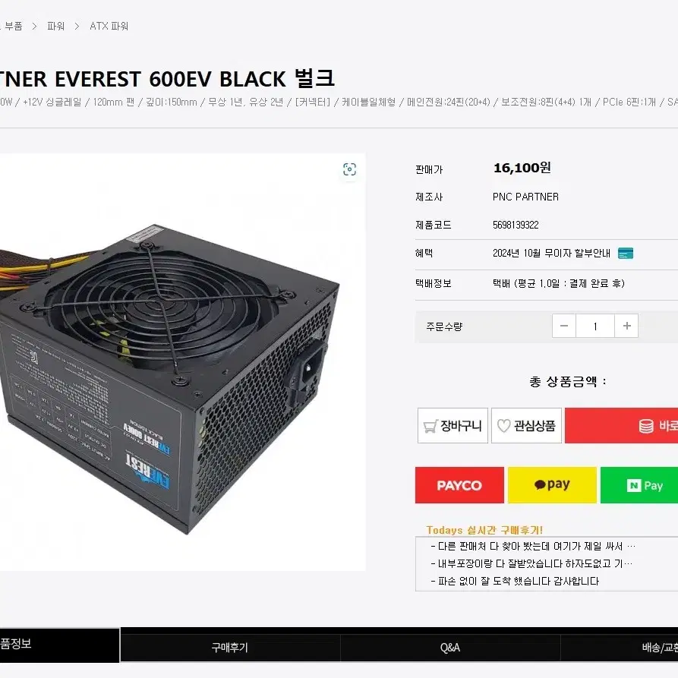The height and width of the screenshot is (678, 678).
Task: Add item via 장바구니 cart button
Action: (x=453, y=425)
